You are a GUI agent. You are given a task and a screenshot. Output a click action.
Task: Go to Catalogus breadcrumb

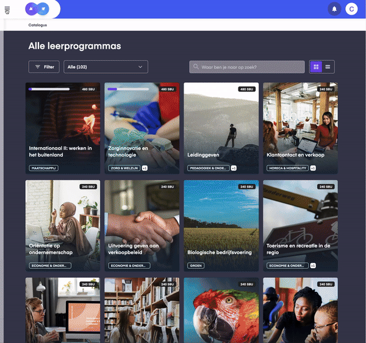(x=38, y=25)
